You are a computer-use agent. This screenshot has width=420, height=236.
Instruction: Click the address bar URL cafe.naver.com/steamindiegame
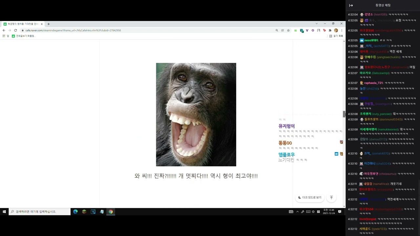(73, 30)
